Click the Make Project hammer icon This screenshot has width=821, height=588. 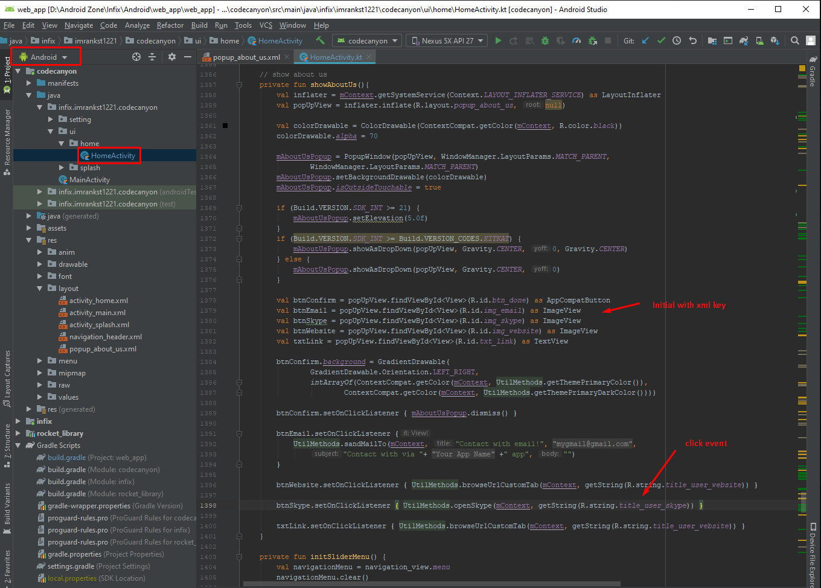click(x=320, y=41)
